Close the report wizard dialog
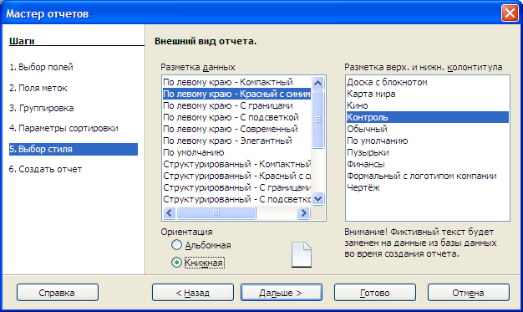523x312 pixels. [510, 13]
